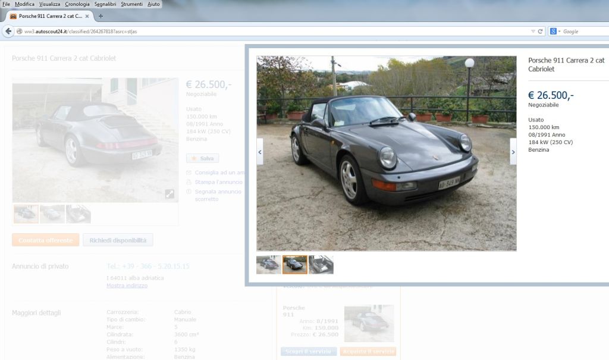Select the first thumbnail in the gallery overlay
609x360 pixels.
point(269,264)
